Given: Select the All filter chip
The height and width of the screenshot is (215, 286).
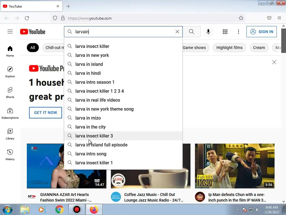Looking at the screenshot, I should coord(33,48).
